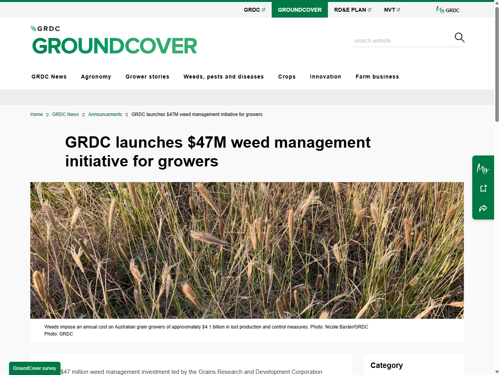Click external link icon beside NVT
Viewport: 500px width, 375px height.
pos(399,9)
